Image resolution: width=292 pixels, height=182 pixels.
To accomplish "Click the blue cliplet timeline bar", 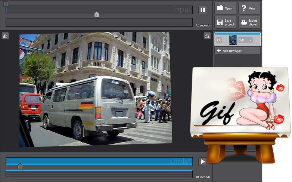I will (x=99, y=161).
